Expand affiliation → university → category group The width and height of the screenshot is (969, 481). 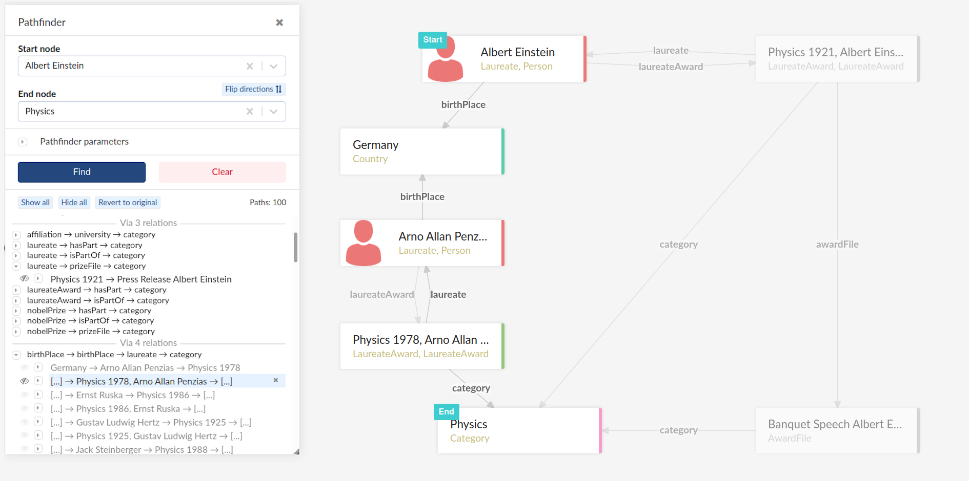tap(16, 235)
